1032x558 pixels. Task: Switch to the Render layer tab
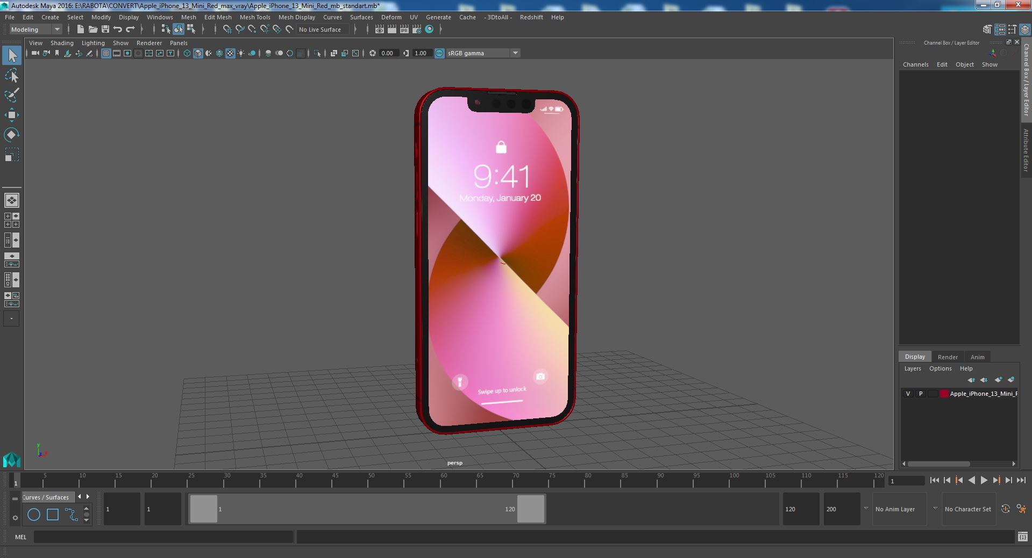(948, 357)
